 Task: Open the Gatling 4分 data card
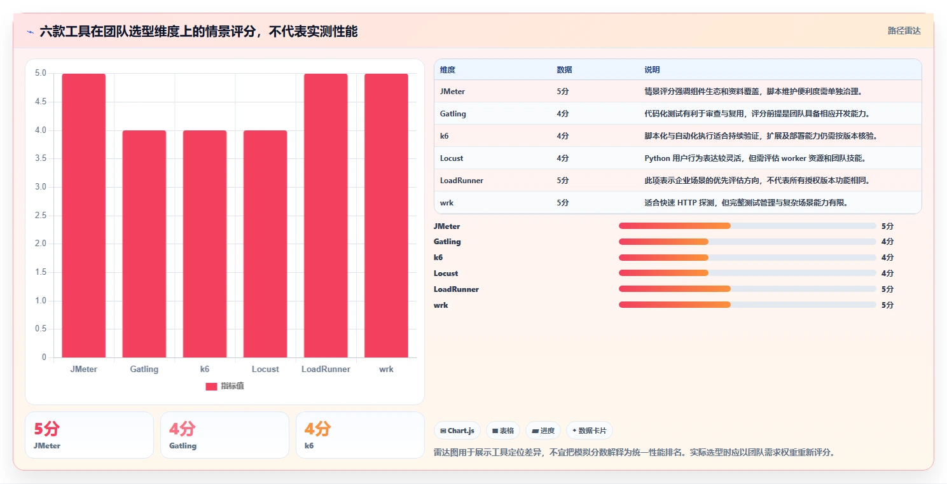tap(225, 435)
